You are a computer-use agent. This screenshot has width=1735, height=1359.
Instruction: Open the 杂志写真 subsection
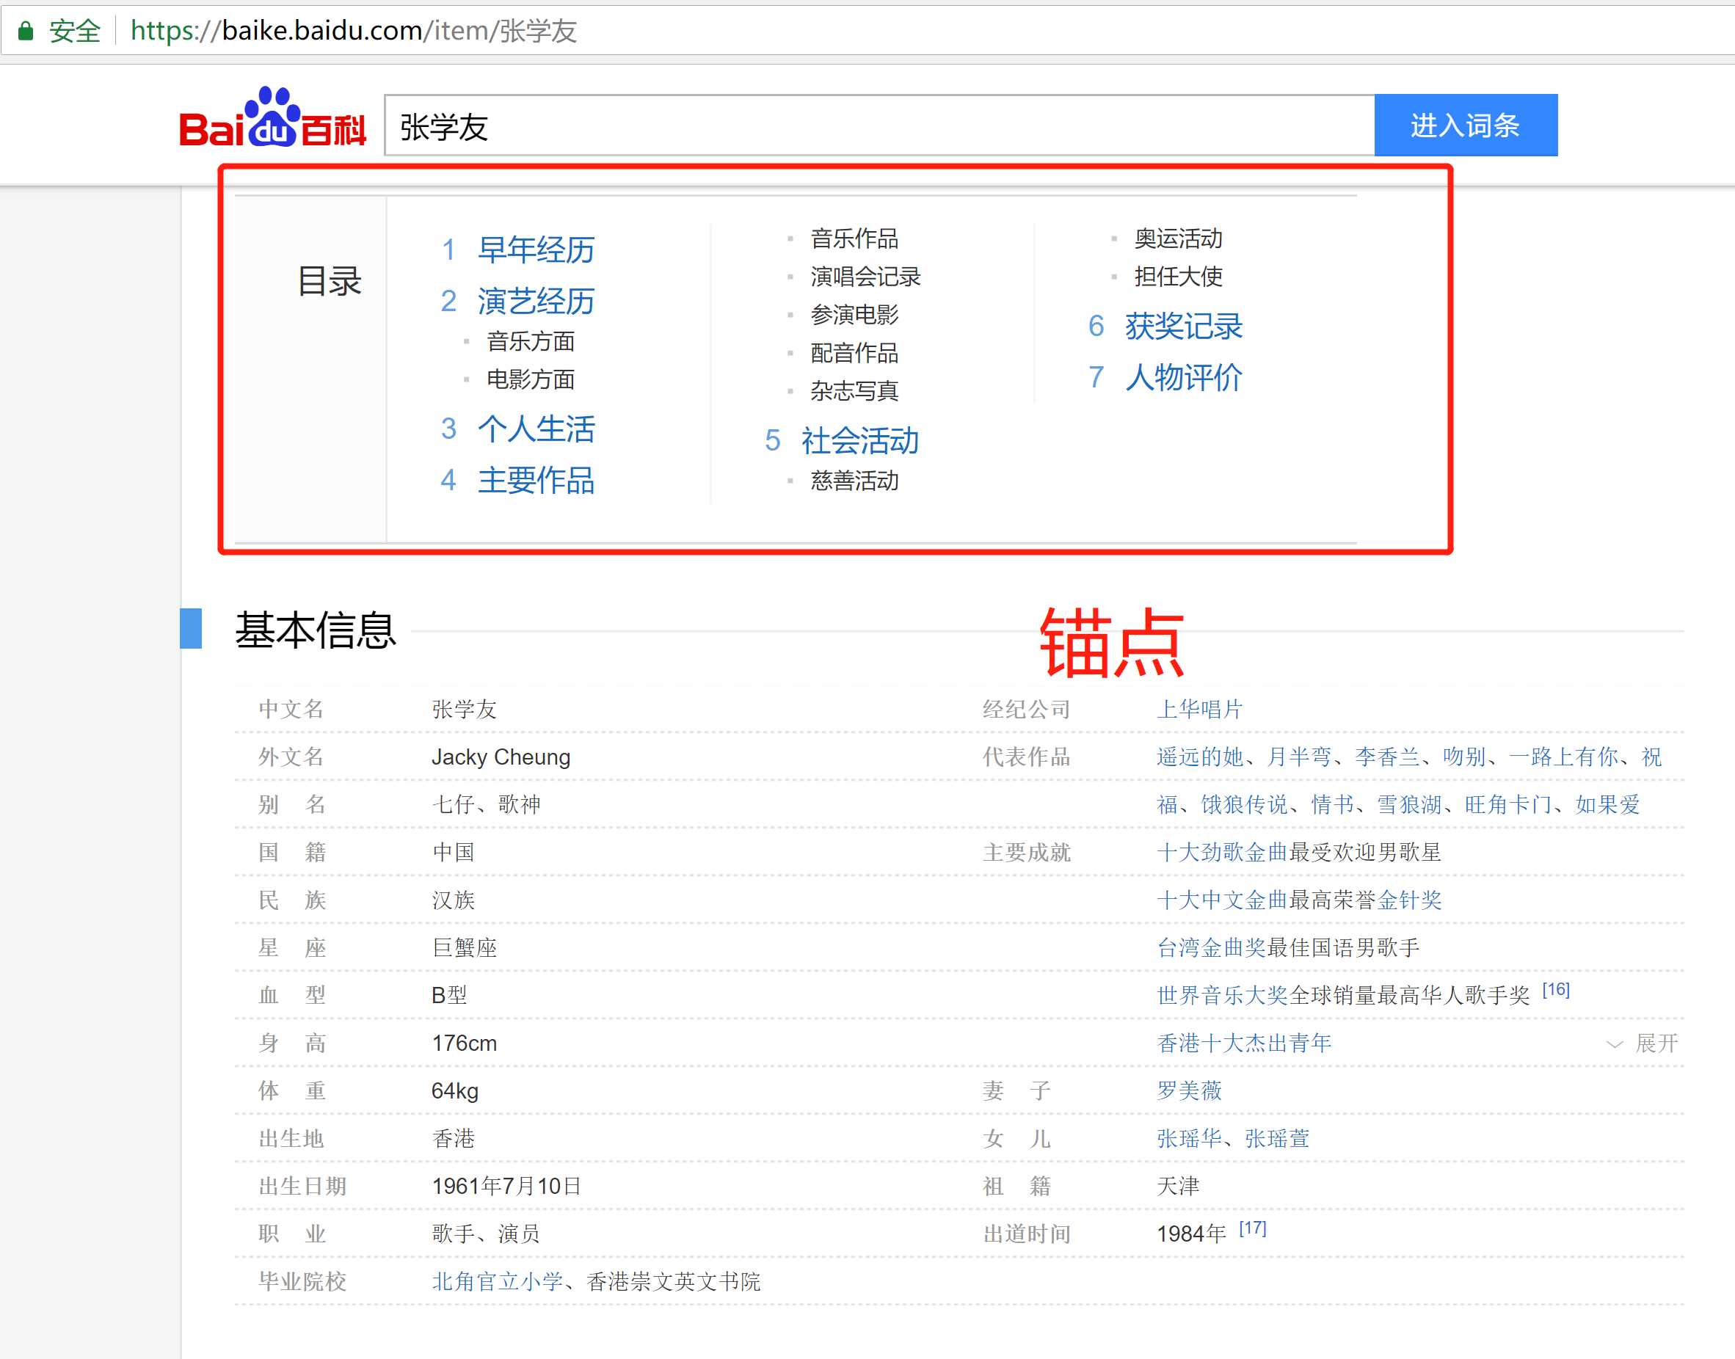click(x=854, y=391)
